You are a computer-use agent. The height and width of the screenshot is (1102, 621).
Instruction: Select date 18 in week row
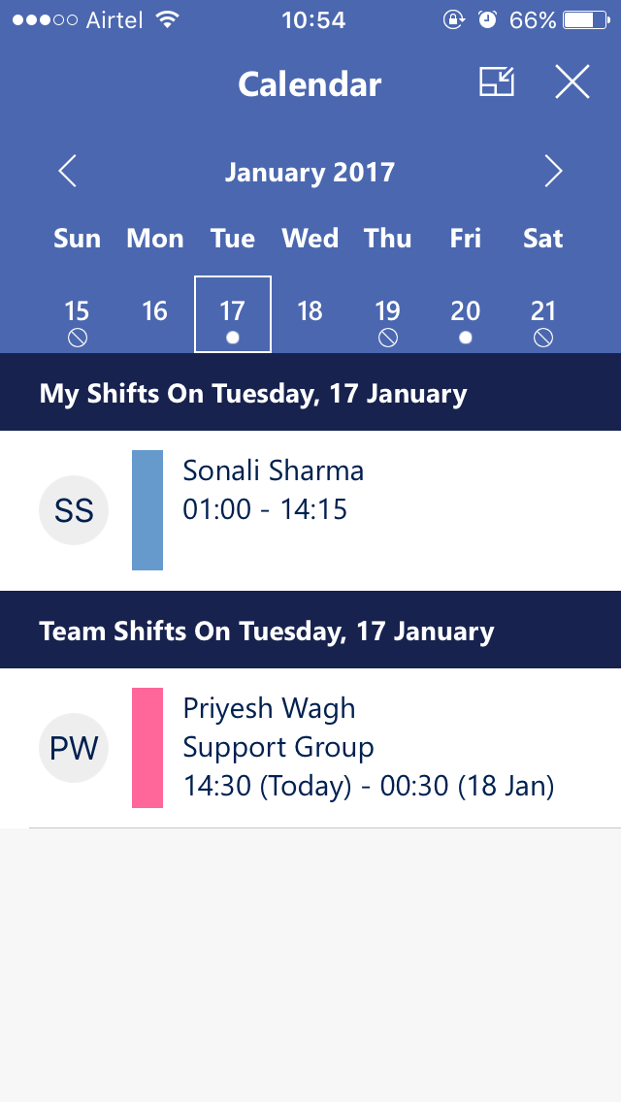[x=310, y=311]
